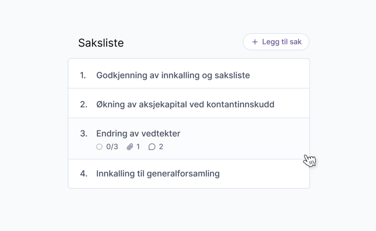Click the circle progress icon beside 0/3
Screen dimensions: 376x231
99,147
